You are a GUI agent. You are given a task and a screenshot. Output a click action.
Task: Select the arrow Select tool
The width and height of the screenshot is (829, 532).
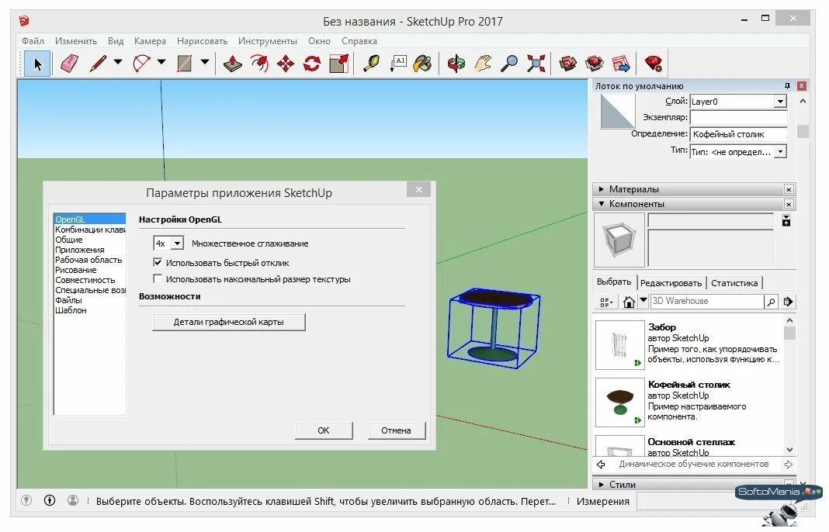pos(37,64)
